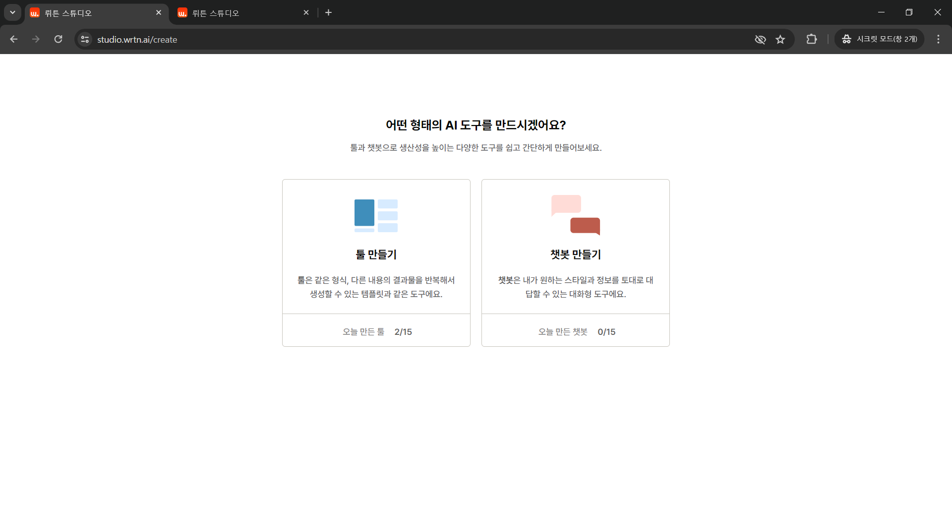Viewport: 952px width, 511px height.
Task: Click the 툴 만들기 title
Action: pos(376,255)
